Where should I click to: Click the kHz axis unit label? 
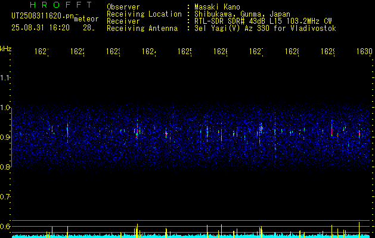[x=6, y=49]
